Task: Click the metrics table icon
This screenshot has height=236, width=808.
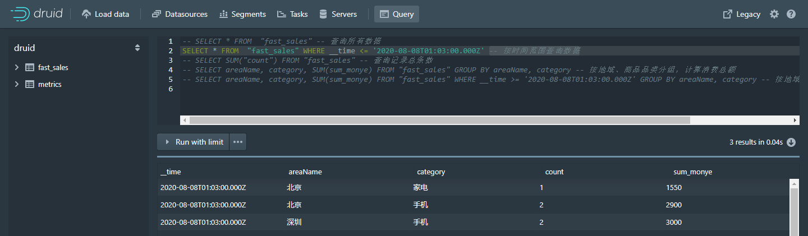Action: coord(30,84)
